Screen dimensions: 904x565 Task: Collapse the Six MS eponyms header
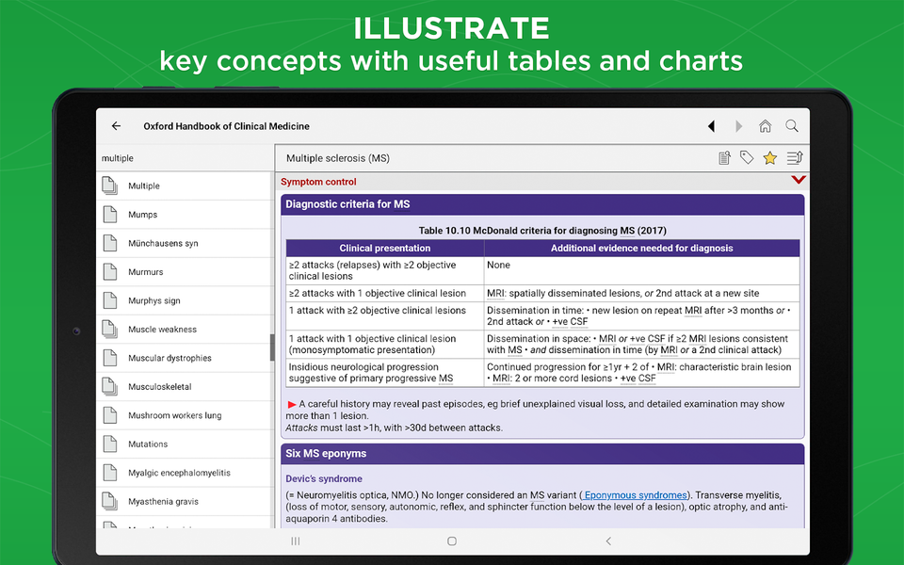tap(542, 454)
